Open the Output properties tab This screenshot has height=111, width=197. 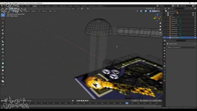click(164, 51)
